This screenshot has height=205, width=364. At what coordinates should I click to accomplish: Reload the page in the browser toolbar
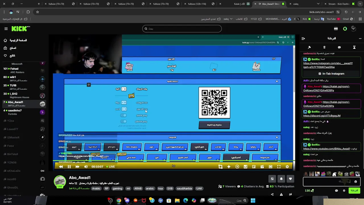[346, 12]
